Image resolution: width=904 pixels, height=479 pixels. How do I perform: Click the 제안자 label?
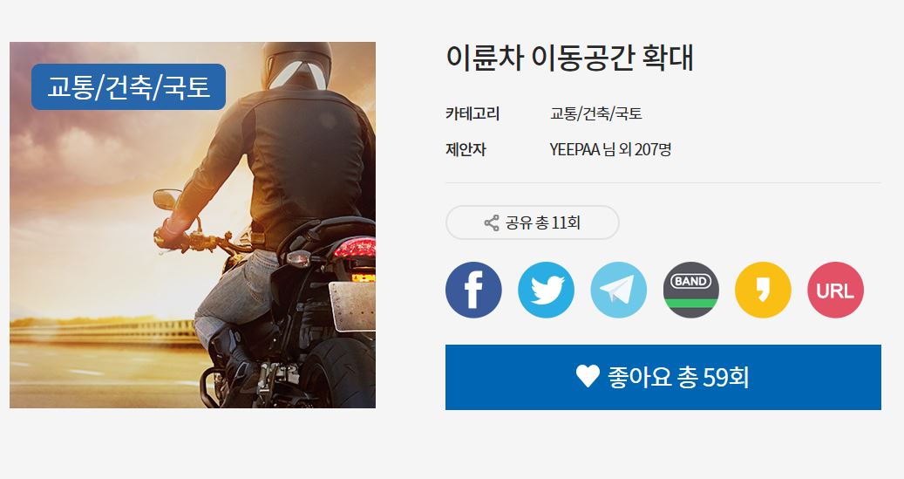(466, 149)
